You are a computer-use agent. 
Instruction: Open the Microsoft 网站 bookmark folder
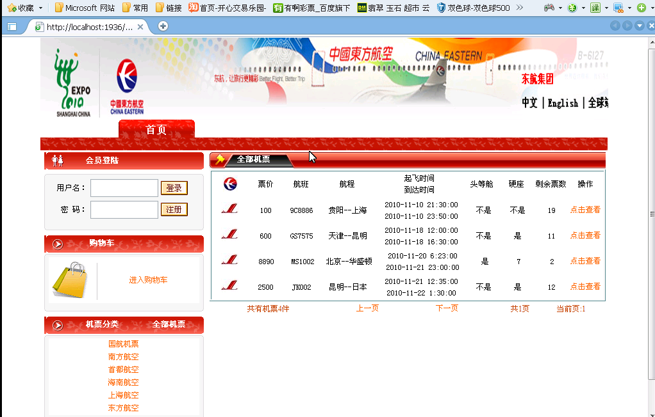85,8
